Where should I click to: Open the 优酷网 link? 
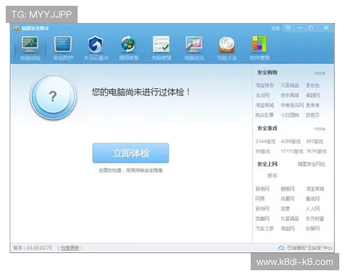coord(262,218)
